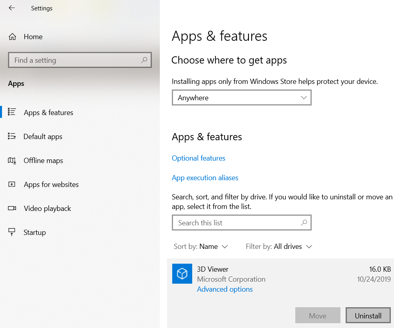This screenshot has width=394, height=328.
Task: Select the Default apps icon
Action: (x=12, y=136)
